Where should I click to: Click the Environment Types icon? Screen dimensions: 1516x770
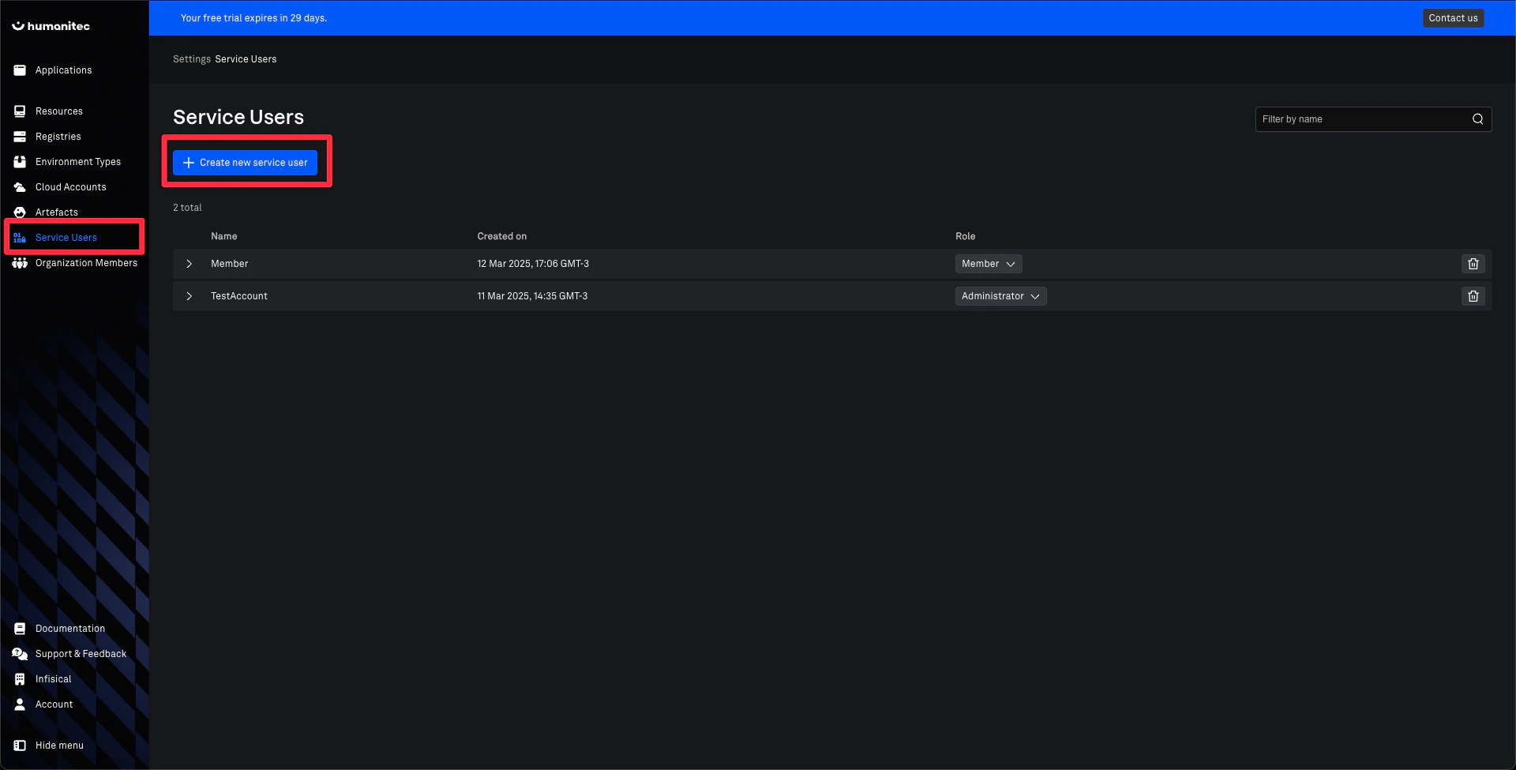pyautogui.click(x=20, y=162)
